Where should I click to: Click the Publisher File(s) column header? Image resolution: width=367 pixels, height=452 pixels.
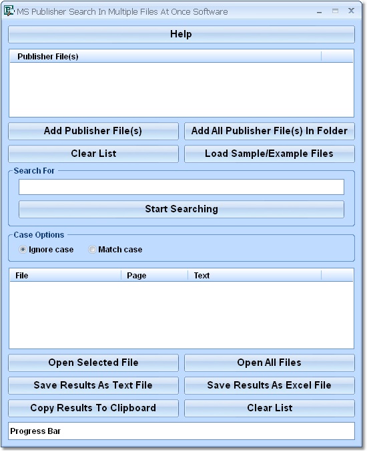point(165,57)
